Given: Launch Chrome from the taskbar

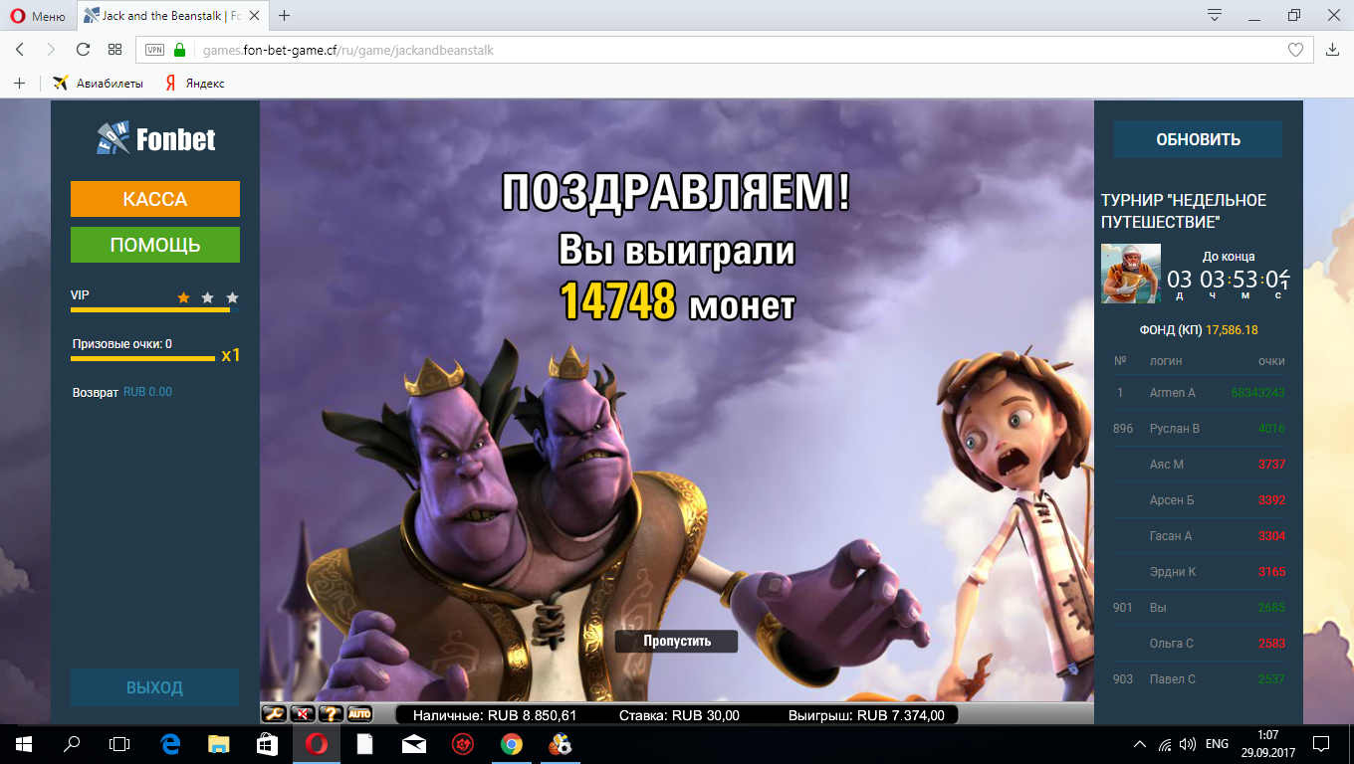Looking at the screenshot, I should pyautogui.click(x=511, y=743).
